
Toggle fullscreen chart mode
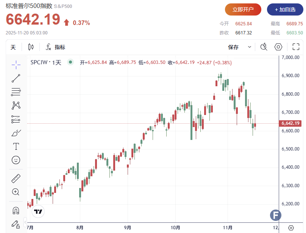click(x=296, y=47)
